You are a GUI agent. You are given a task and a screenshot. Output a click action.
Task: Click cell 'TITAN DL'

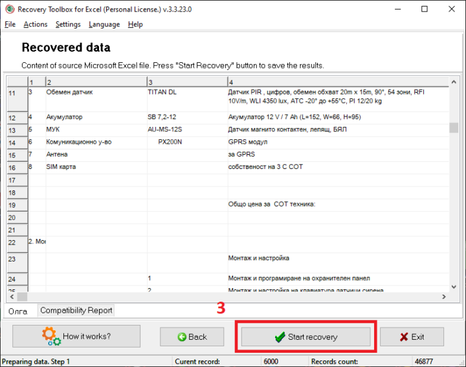click(x=188, y=99)
